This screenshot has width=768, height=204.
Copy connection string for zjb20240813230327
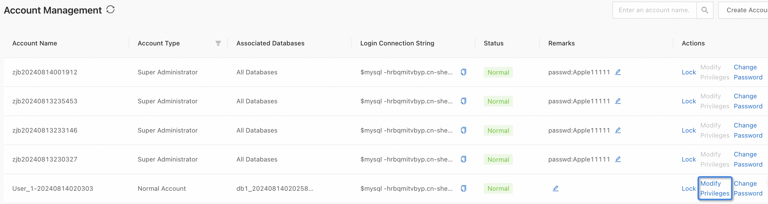point(463,159)
